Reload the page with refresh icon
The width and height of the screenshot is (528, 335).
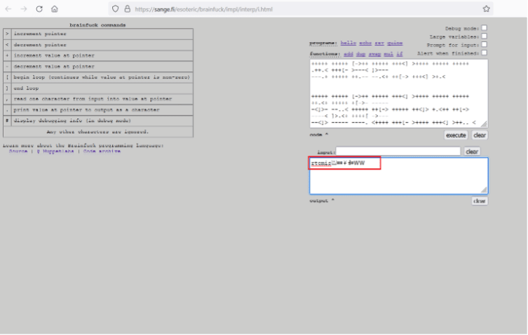point(39,9)
